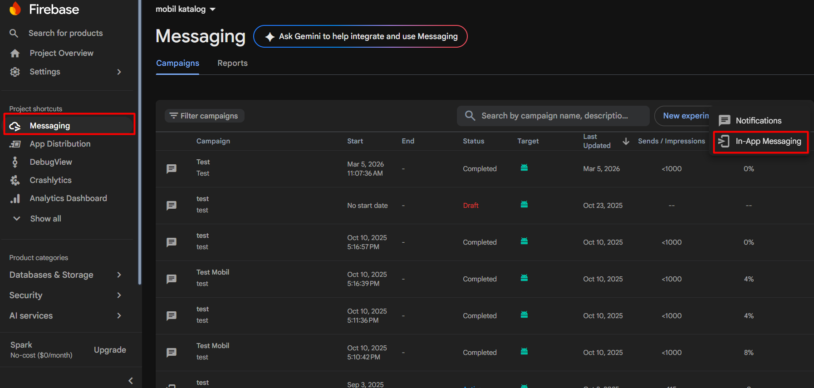Open the Crashlytics link in the sidebar

pos(50,180)
